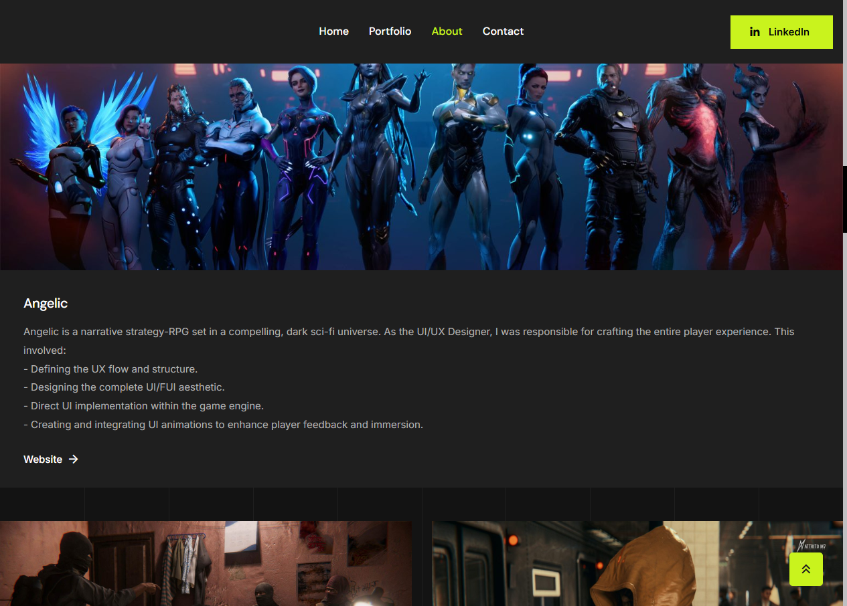Click "Defining the UX flow and structure" line
847x606 pixels.
point(110,369)
